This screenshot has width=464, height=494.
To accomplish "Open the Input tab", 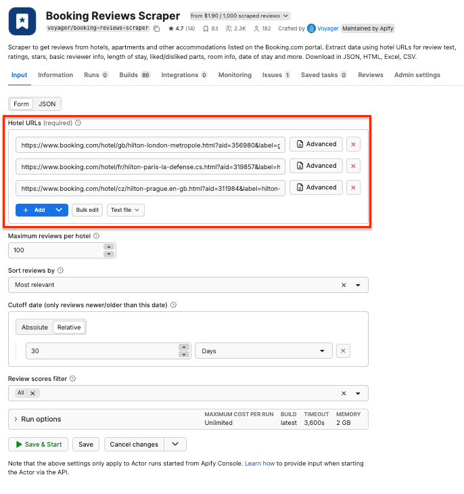I will 19,75.
